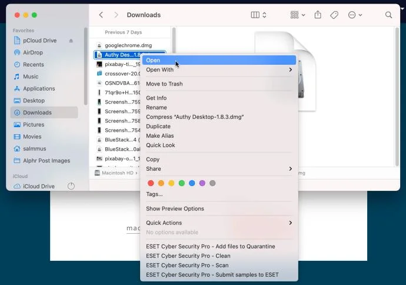Eject pCloud Drive with the eject icon
The image size is (406, 285).
pos(71,41)
